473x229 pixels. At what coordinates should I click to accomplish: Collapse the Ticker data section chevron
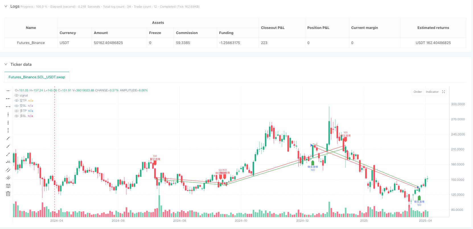[x=6, y=64]
